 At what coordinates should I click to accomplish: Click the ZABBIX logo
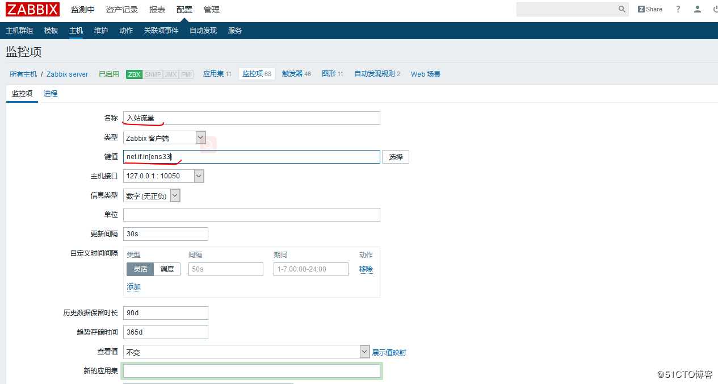coord(32,10)
